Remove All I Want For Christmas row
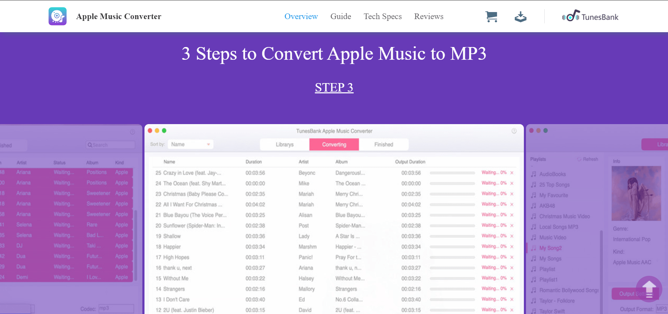Image resolution: width=668 pixels, height=314 pixels. (512, 204)
